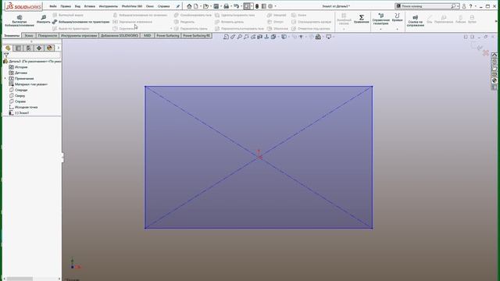Show more manager tabs with chevron arrow
Viewport: 500px width, 281px height.
59,48
